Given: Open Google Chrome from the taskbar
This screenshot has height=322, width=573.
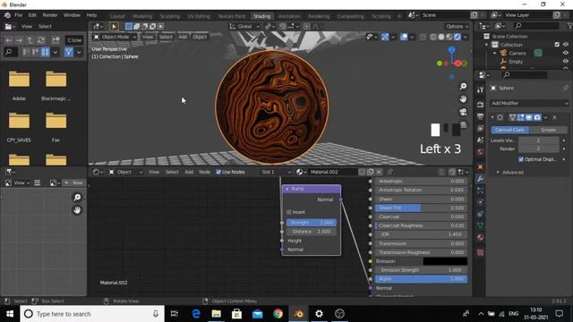Looking at the screenshot, I should click(278, 314).
